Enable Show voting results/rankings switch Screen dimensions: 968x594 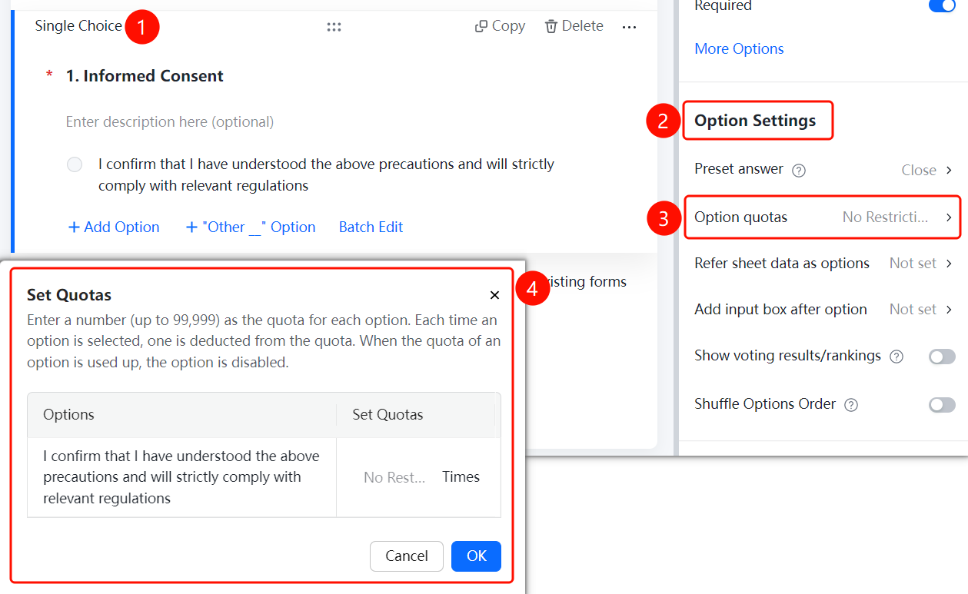942,357
